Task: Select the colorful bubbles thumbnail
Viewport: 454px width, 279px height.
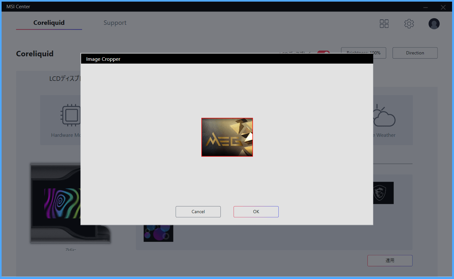Action: click(158, 234)
